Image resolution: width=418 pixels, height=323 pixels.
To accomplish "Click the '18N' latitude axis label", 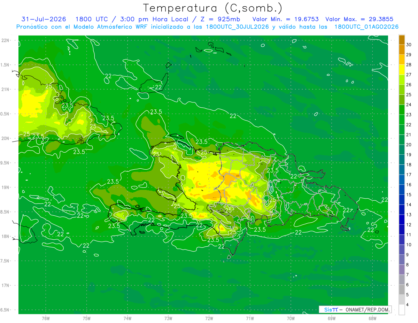I will (5, 236).
